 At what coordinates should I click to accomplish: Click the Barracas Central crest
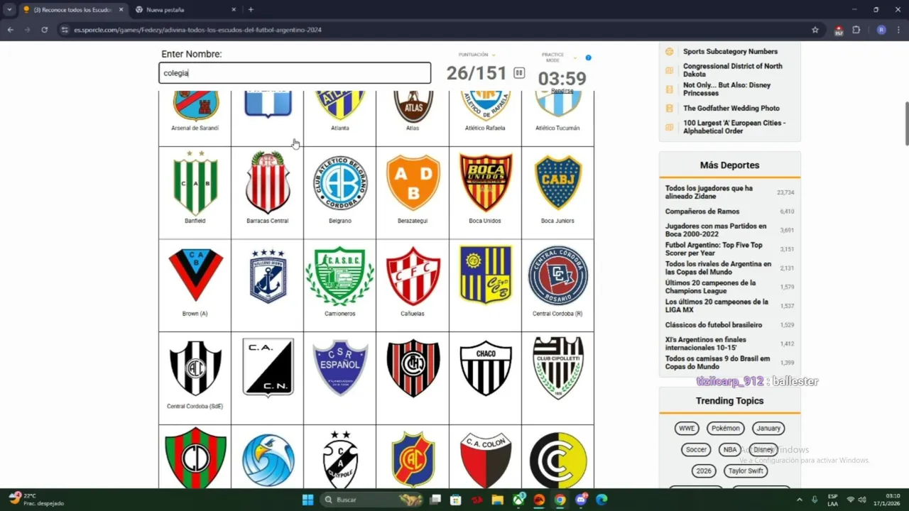268,183
